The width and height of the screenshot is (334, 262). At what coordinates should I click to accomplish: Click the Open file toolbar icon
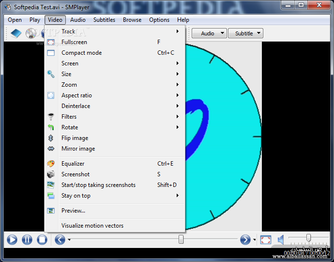(16, 33)
